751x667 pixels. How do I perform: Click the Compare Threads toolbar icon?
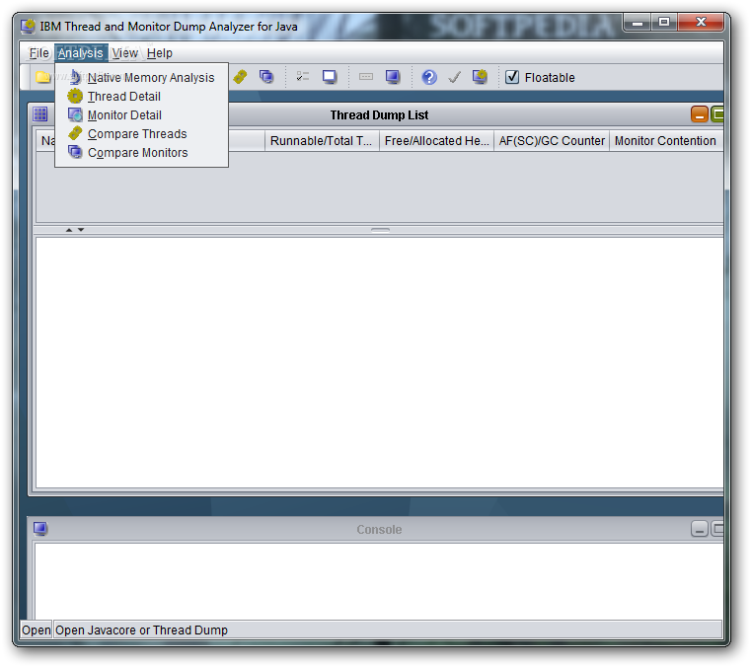tap(240, 77)
